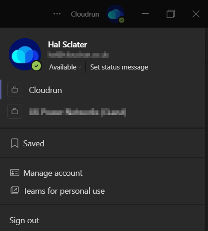This screenshot has width=208, height=231.
Task: Click the Saved bookmark icon
Action: [15, 143]
